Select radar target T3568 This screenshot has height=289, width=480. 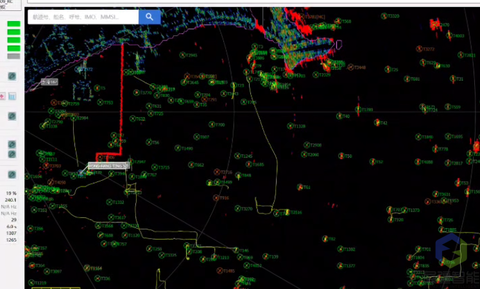click(98, 226)
